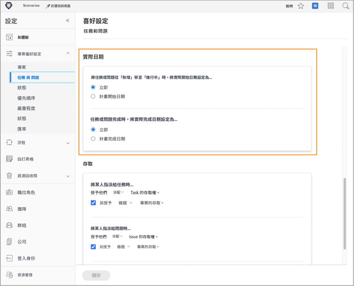
Task: Select 立即 for actual completion date
Action: pyautogui.click(x=93, y=130)
